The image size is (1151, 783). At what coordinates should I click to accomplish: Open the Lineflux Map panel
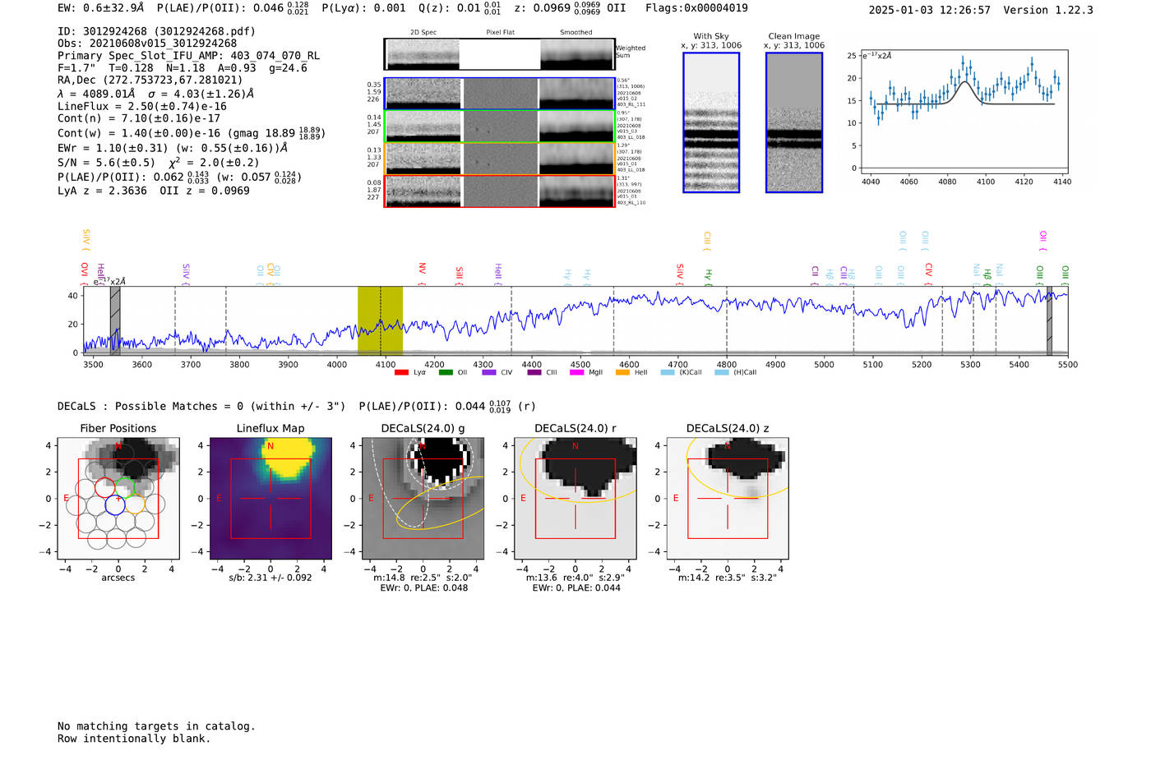click(270, 499)
